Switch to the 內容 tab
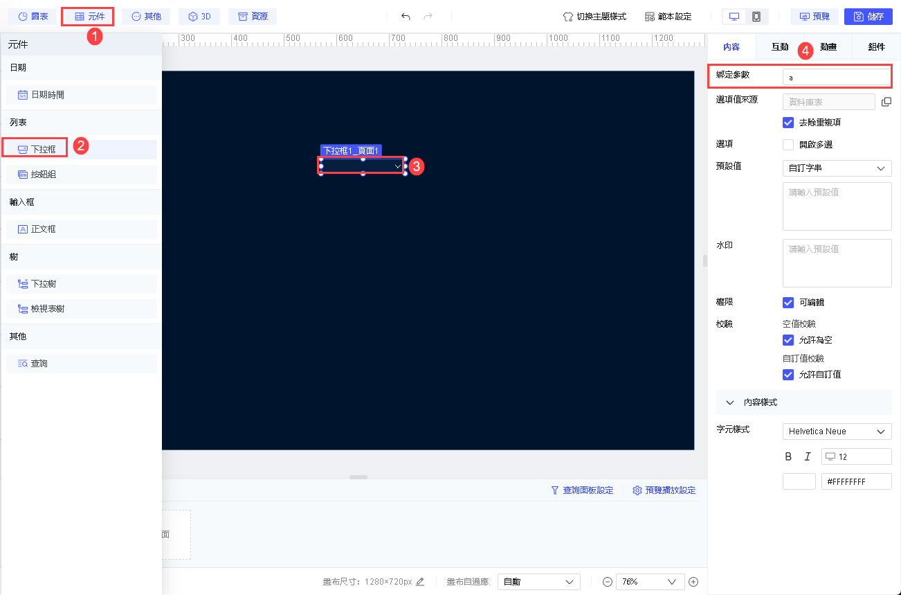Screen dimensions: 901x595 point(731,47)
